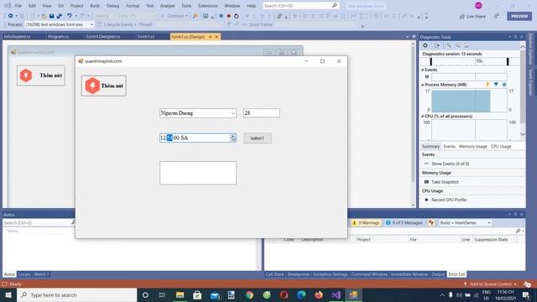This screenshot has width=537, height=302.
Task: Switch to Memory Usage tab in Diagnostic Tools
Action: [472, 147]
